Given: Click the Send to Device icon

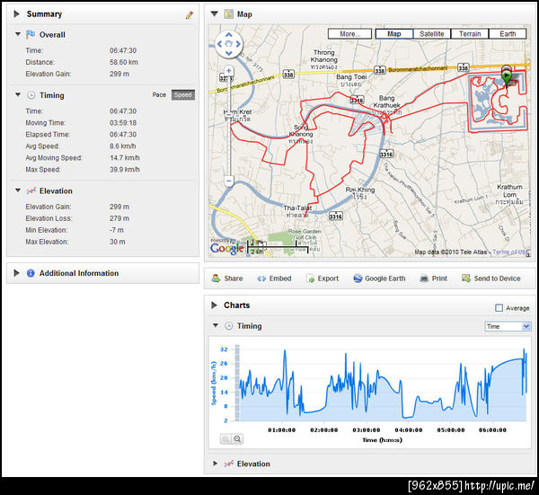Looking at the screenshot, I should [x=466, y=278].
